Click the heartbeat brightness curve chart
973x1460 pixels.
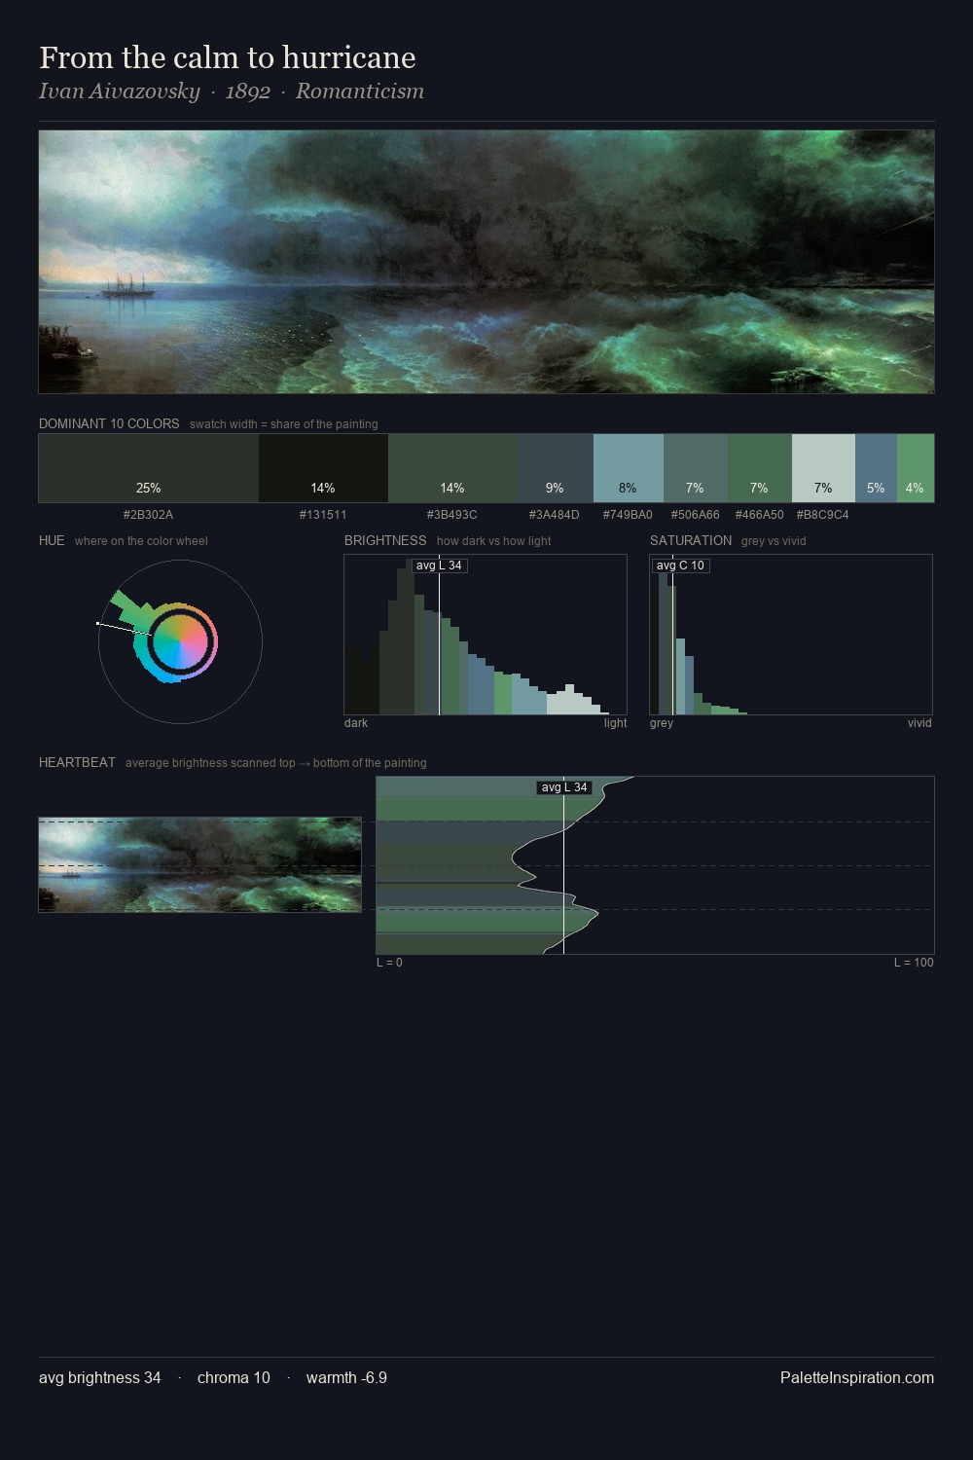coord(655,865)
